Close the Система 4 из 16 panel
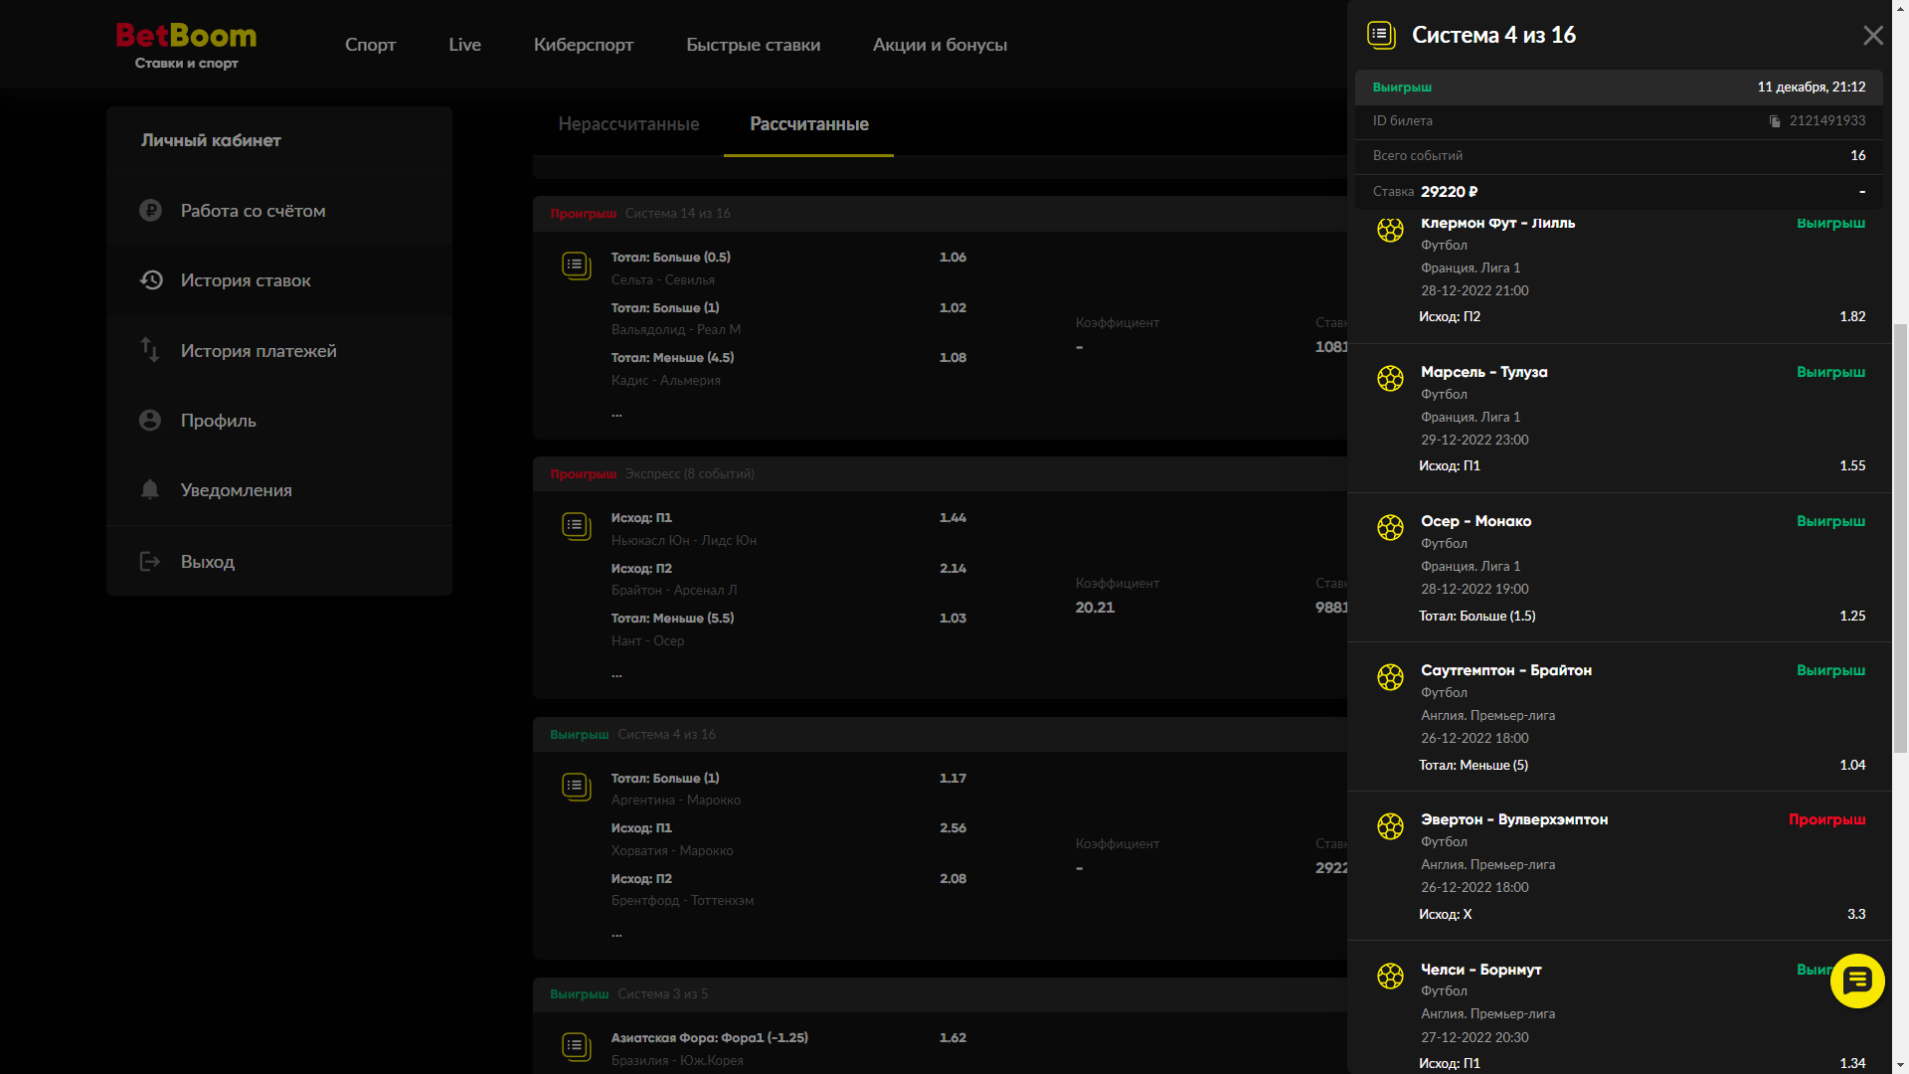The height and width of the screenshot is (1074, 1909). [x=1872, y=36]
